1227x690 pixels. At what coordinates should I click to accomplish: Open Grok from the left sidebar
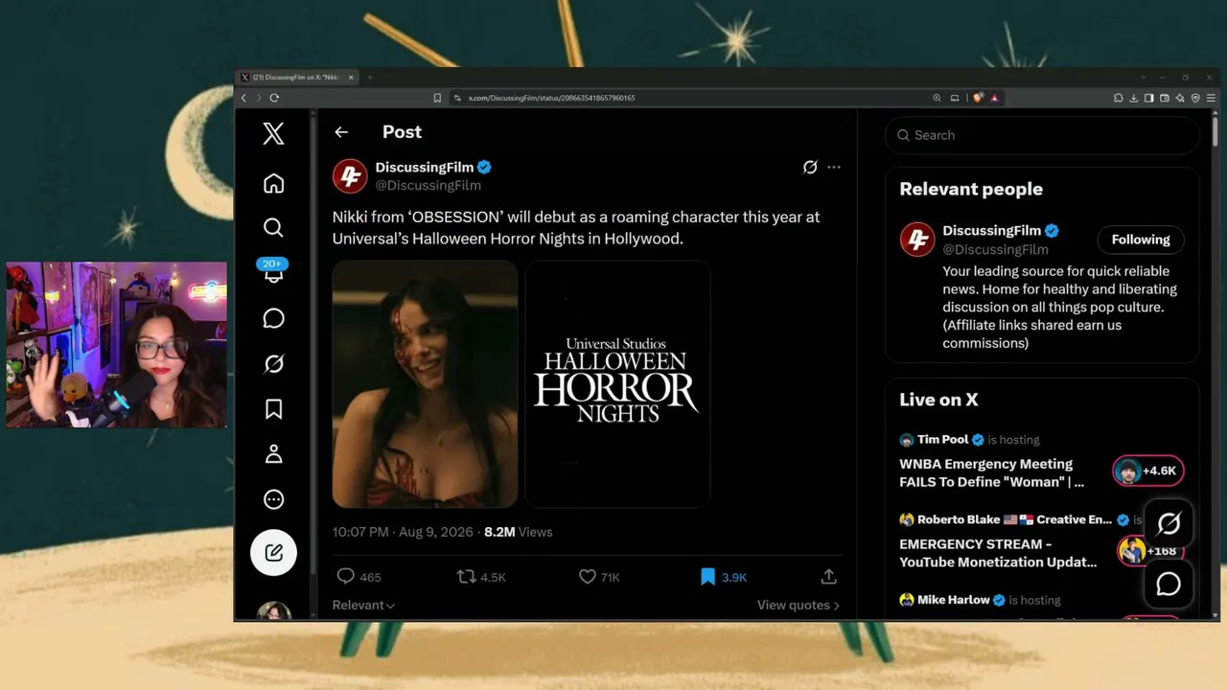point(273,364)
